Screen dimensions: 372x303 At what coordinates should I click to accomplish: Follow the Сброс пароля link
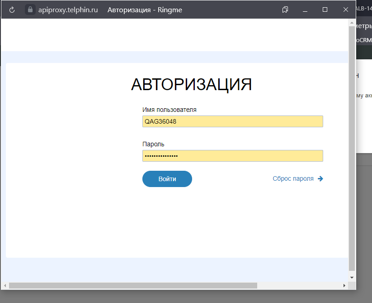[293, 179]
